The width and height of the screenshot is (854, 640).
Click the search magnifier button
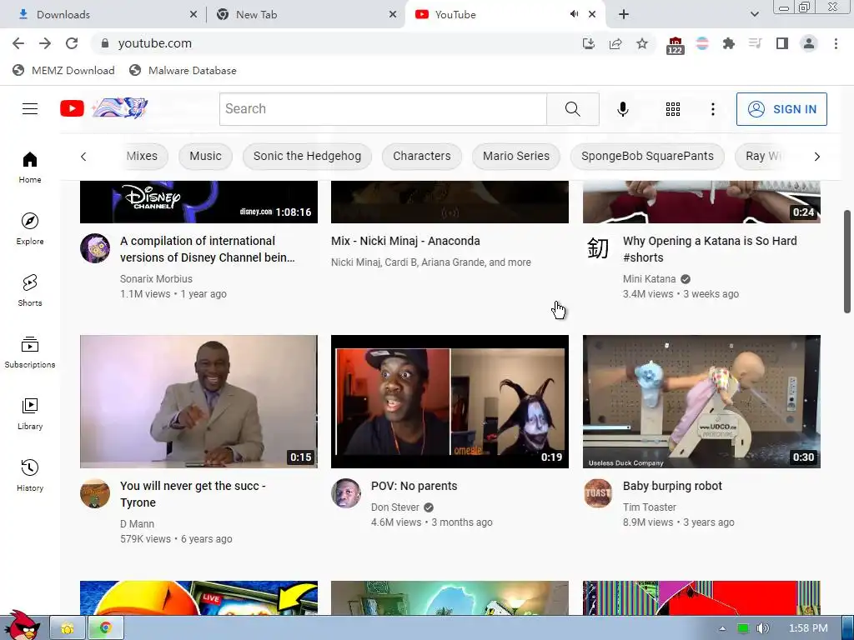click(572, 109)
